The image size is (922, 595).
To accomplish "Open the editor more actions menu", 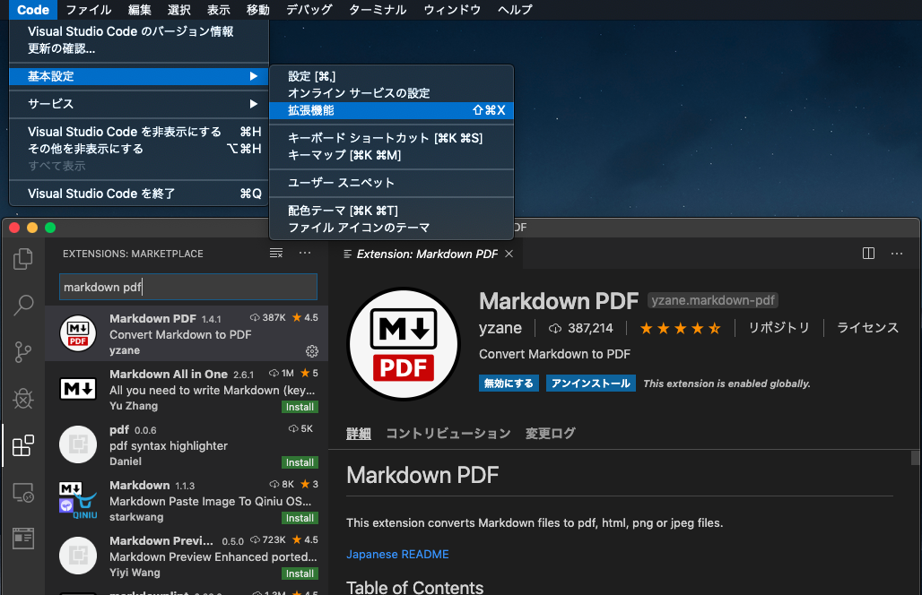I will (897, 254).
